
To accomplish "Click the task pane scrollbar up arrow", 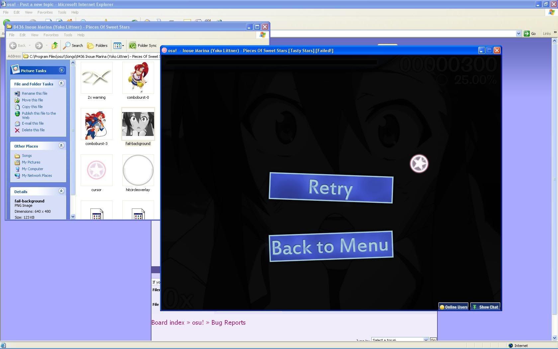I will (x=73, y=63).
